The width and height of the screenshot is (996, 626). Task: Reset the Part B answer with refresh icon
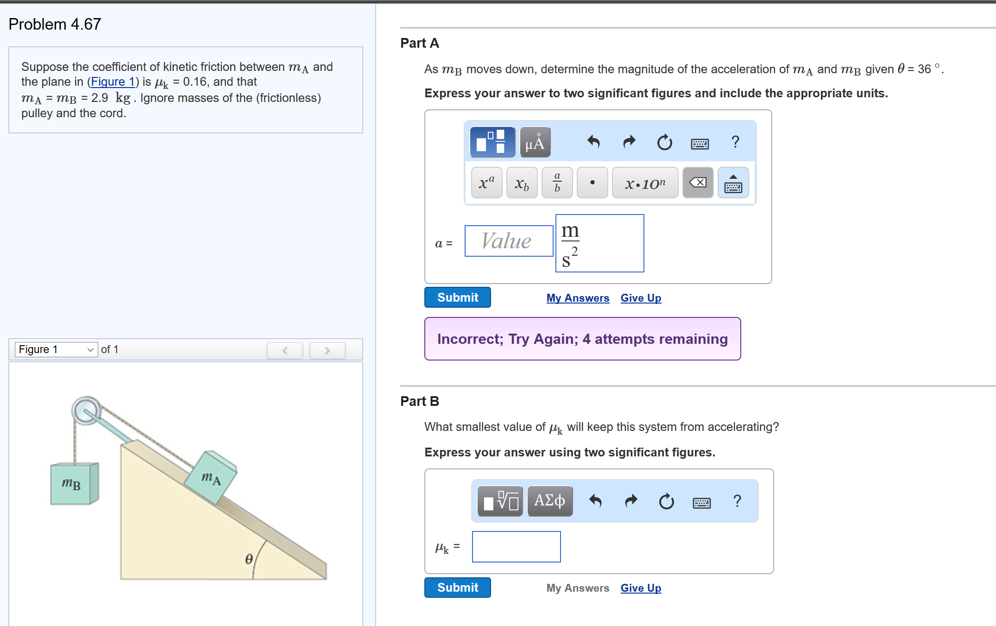pos(666,501)
